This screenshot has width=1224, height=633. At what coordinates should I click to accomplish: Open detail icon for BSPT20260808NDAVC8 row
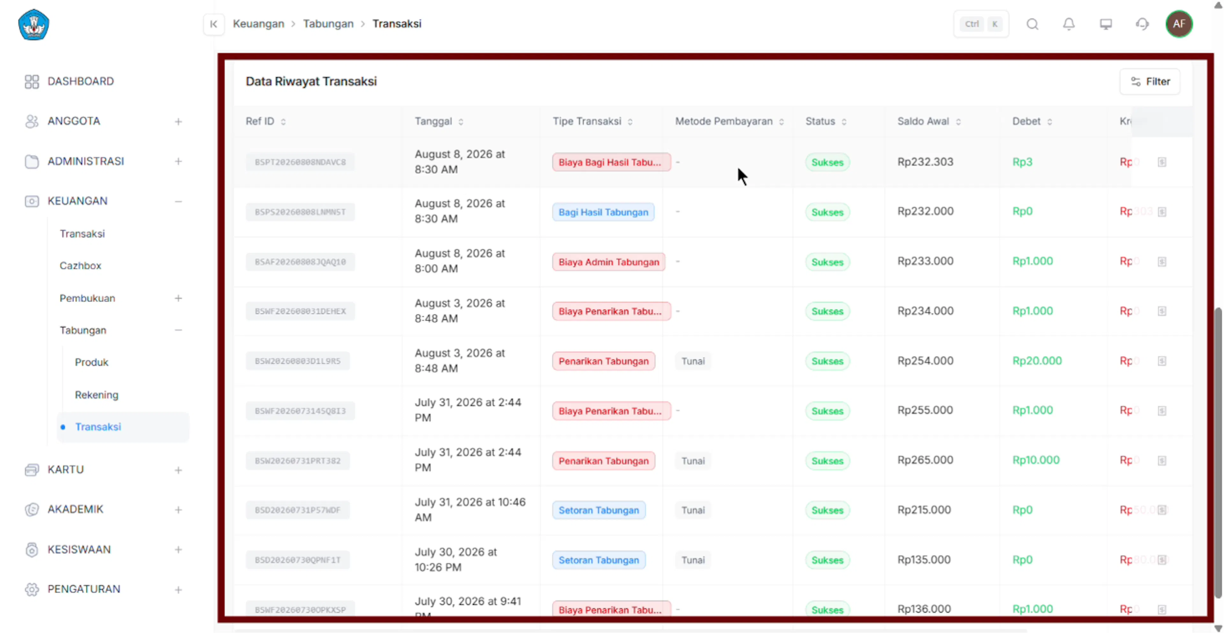(1162, 162)
